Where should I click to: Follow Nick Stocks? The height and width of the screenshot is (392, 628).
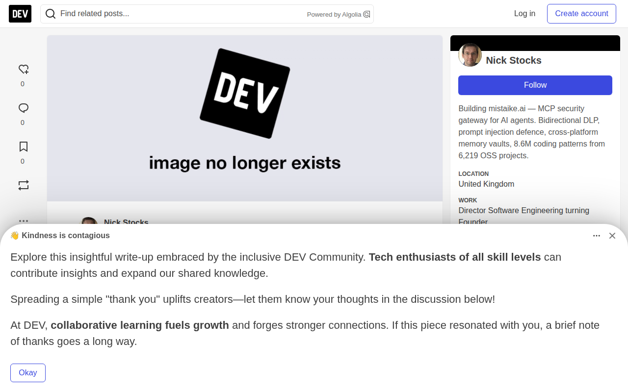pos(535,85)
